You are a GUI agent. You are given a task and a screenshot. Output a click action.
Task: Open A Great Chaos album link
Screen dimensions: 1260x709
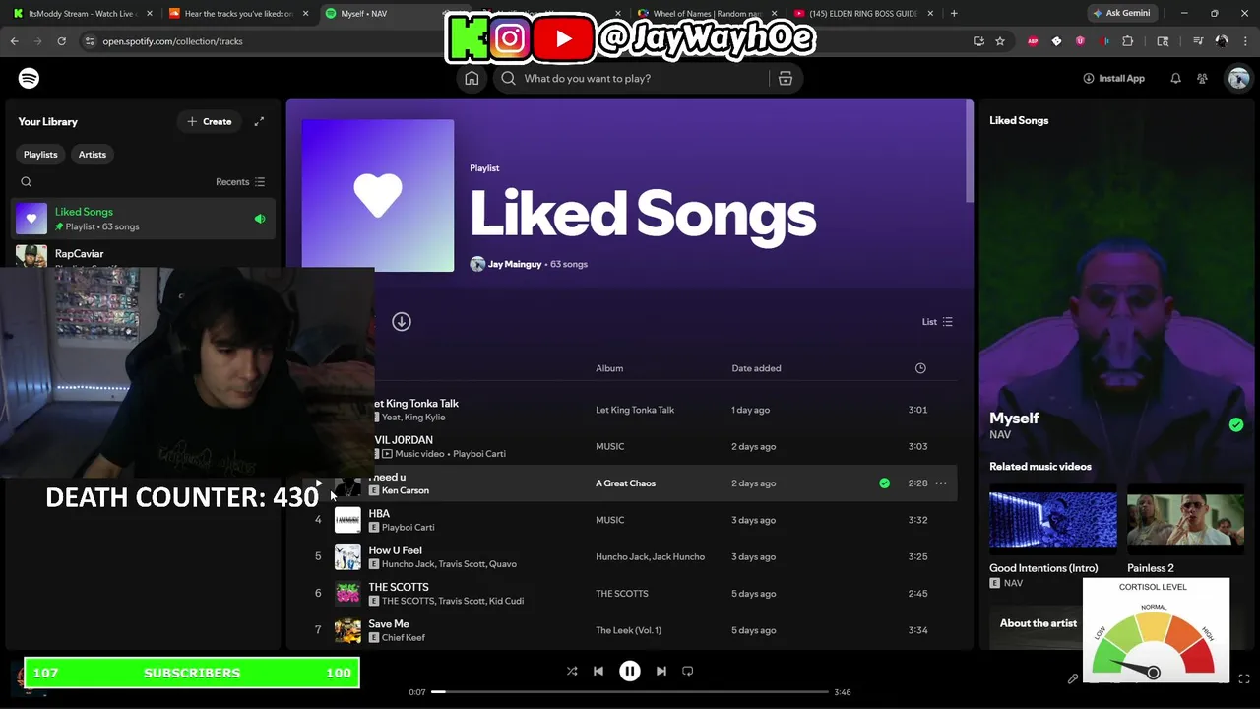[625, 483]
